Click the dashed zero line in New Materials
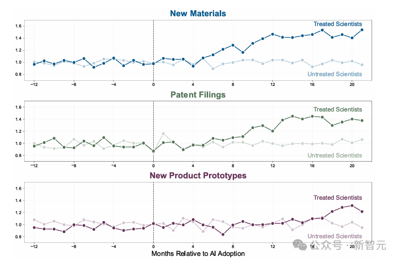 click(x=153, y=50)
